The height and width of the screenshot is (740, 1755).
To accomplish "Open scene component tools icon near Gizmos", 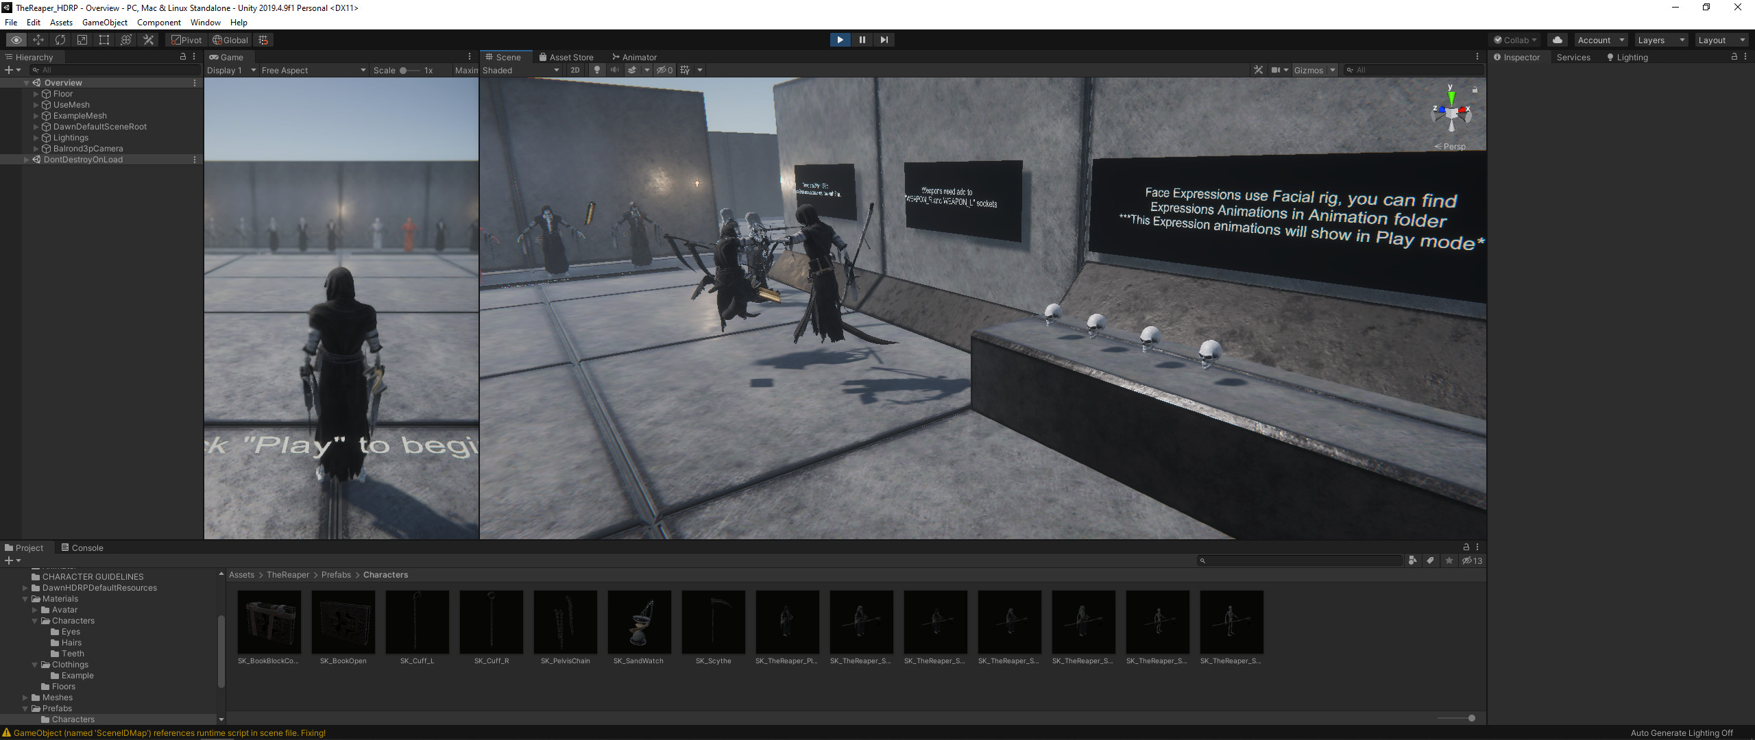I will pos(1258,70).
